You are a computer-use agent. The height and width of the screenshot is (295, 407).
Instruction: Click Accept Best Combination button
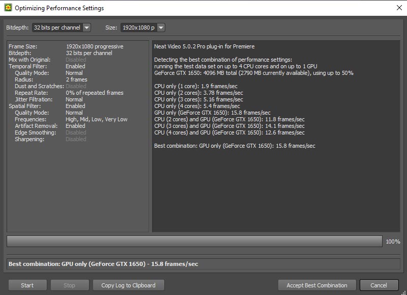point(317,285)
